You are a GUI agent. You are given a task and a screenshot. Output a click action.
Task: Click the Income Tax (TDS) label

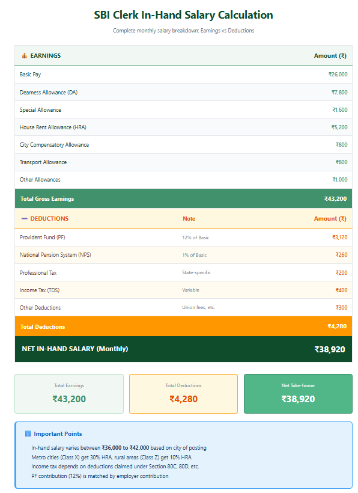(x=40, y=290)
